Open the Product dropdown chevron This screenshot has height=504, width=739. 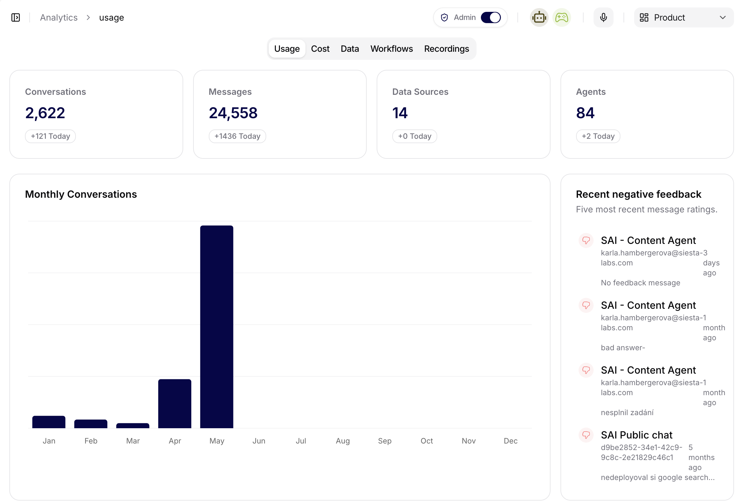(722, 17)
